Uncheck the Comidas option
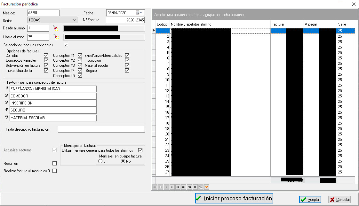The image size is (359, 206). coord(46,55)
